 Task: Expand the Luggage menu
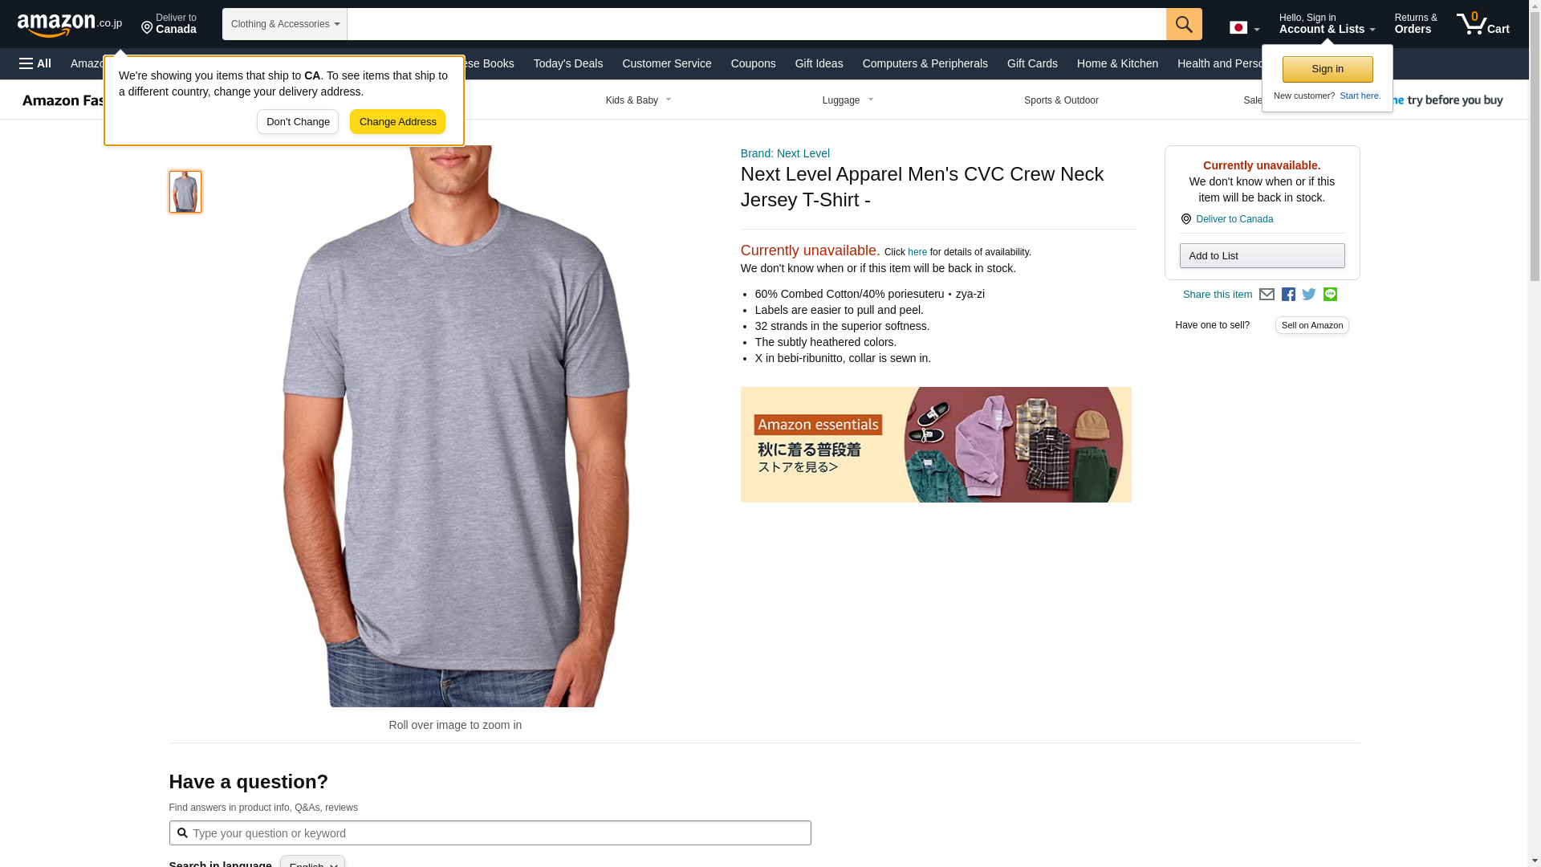(x=848, y=100)
